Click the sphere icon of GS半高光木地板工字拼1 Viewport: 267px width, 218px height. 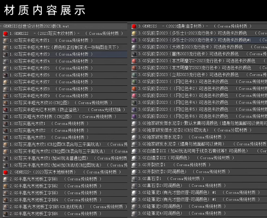click(x=6, y=179)
